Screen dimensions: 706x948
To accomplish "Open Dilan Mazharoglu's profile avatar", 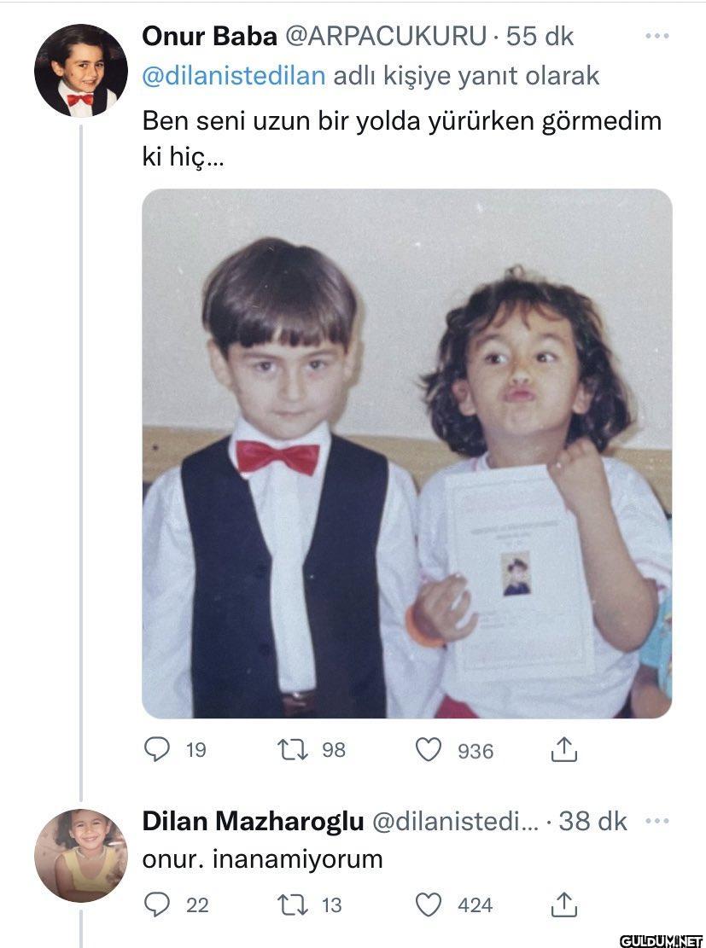I will coord(80,855).
